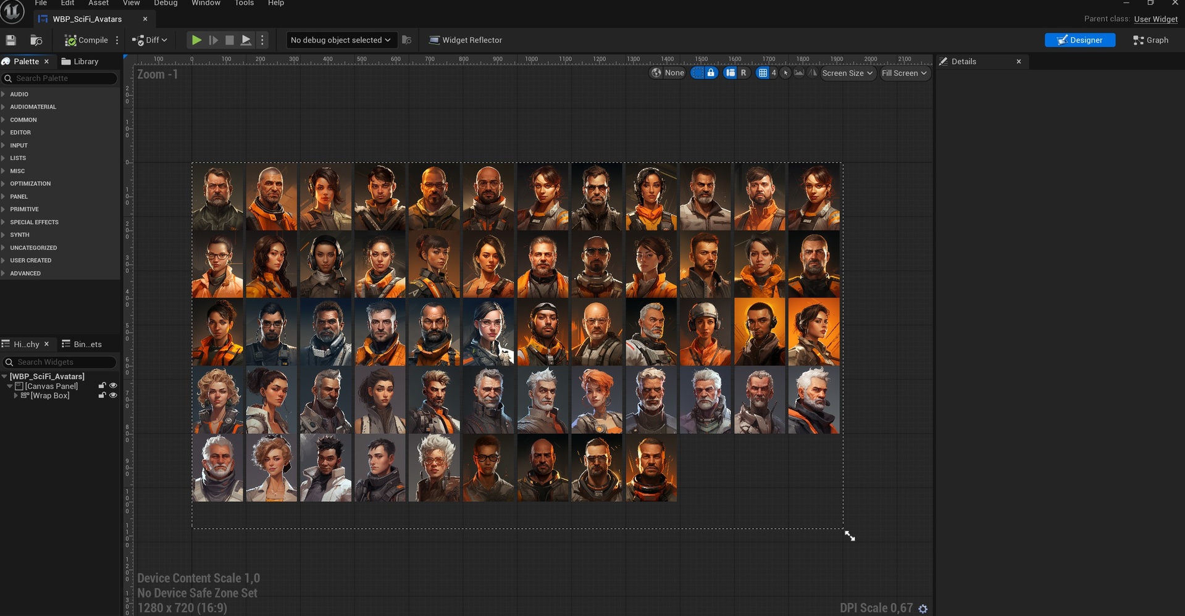Open User Widget parent class link
This screenshot has height=616, width=1185.
(1155, 19)
